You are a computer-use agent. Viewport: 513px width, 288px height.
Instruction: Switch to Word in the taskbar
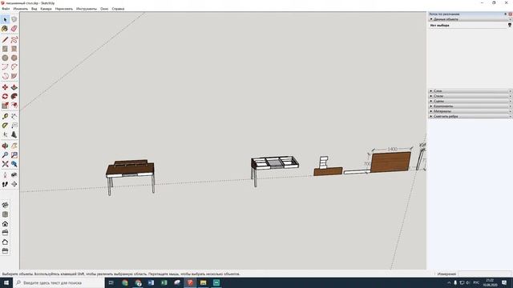(151, 282)
